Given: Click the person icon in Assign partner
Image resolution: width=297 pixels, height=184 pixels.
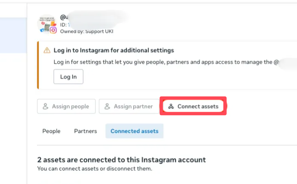Looking at the screenshot, I should pos(107,106).
